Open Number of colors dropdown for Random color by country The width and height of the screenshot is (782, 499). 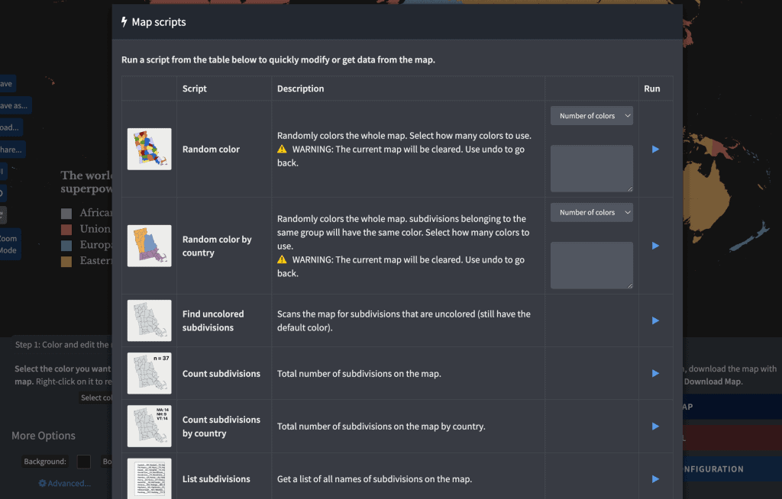tap(592, 212)
